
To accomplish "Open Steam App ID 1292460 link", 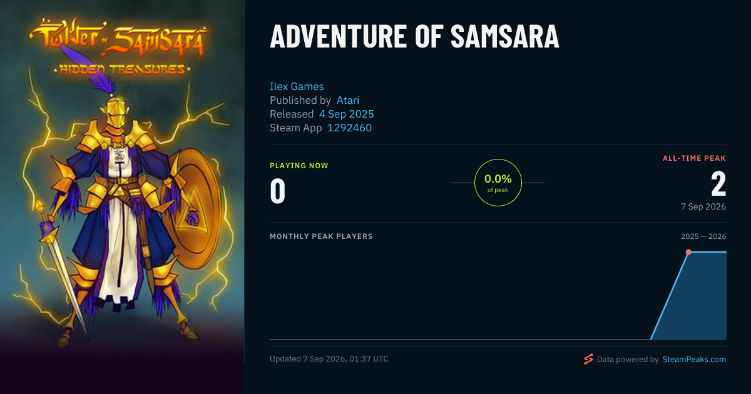I will (350, 128).
